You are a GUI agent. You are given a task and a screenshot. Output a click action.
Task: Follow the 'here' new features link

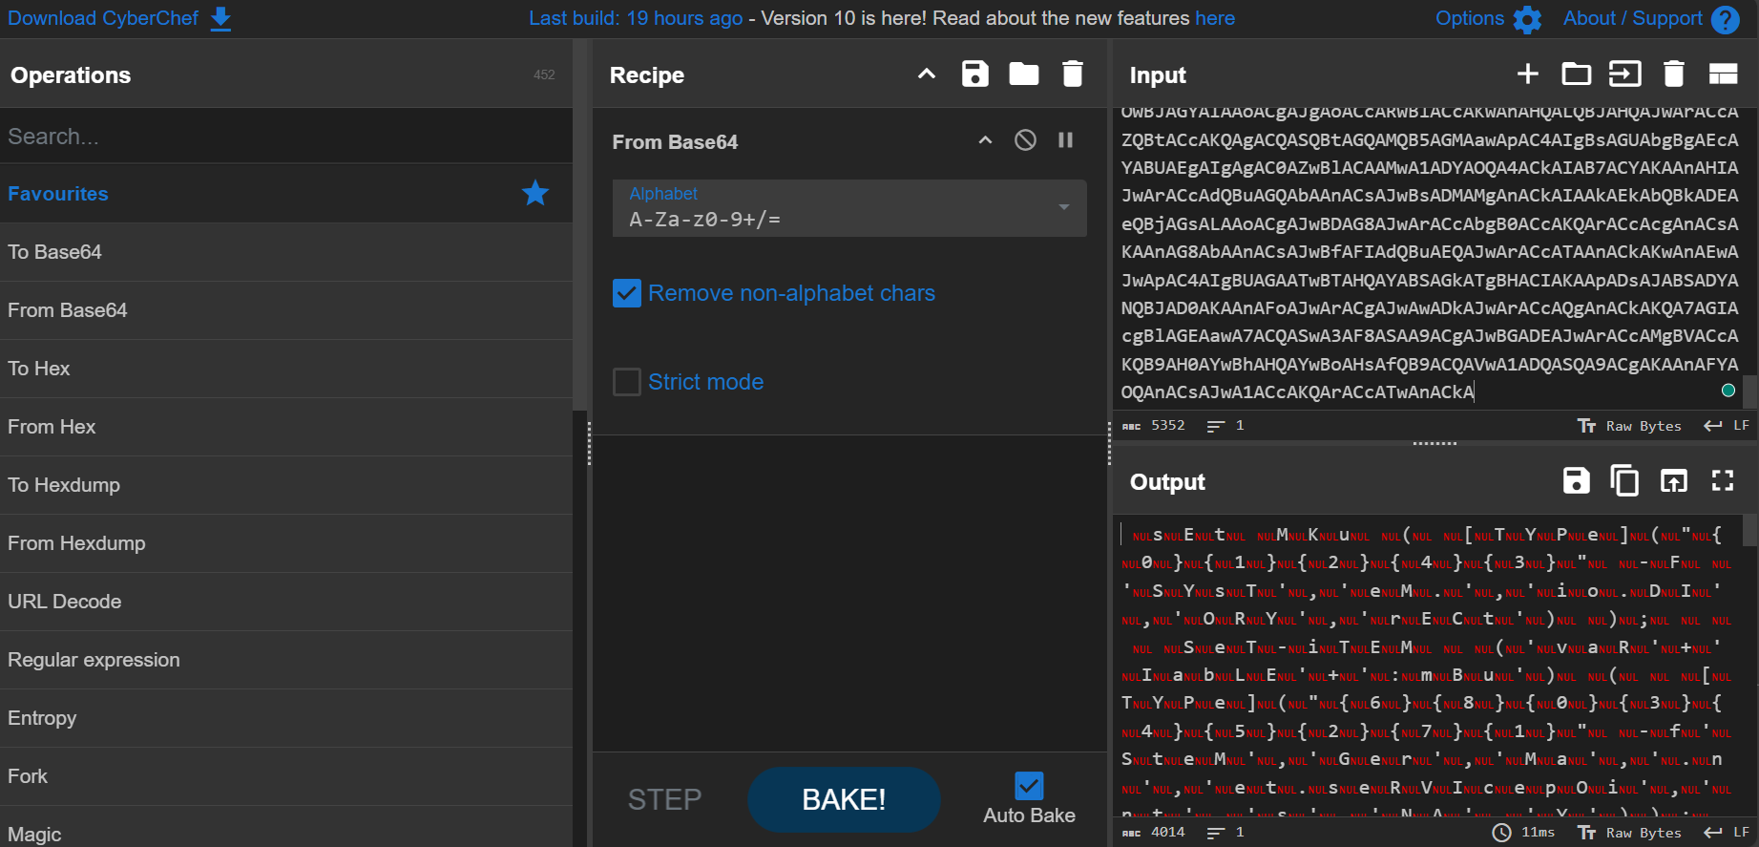[1214, 18]
